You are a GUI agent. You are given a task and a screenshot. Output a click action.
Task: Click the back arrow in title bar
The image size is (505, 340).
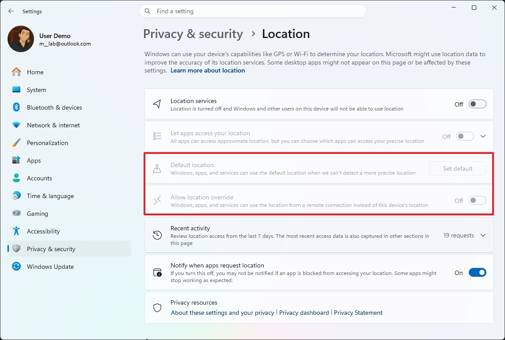(x=11, y=11)
